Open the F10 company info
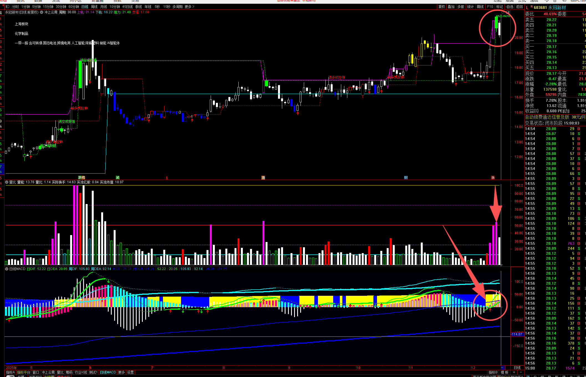This screenshot has width=586, height=377. [490, 7]
